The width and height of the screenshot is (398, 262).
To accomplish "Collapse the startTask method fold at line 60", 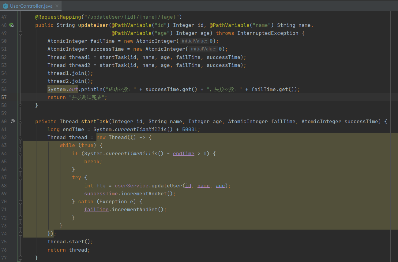I will click(21, 121).
